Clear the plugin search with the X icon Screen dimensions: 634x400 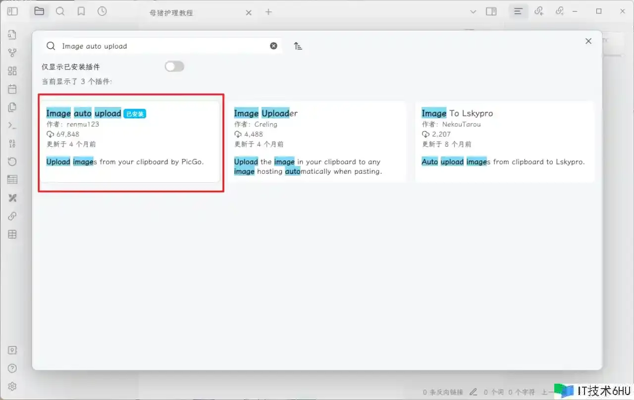(273, 46)
